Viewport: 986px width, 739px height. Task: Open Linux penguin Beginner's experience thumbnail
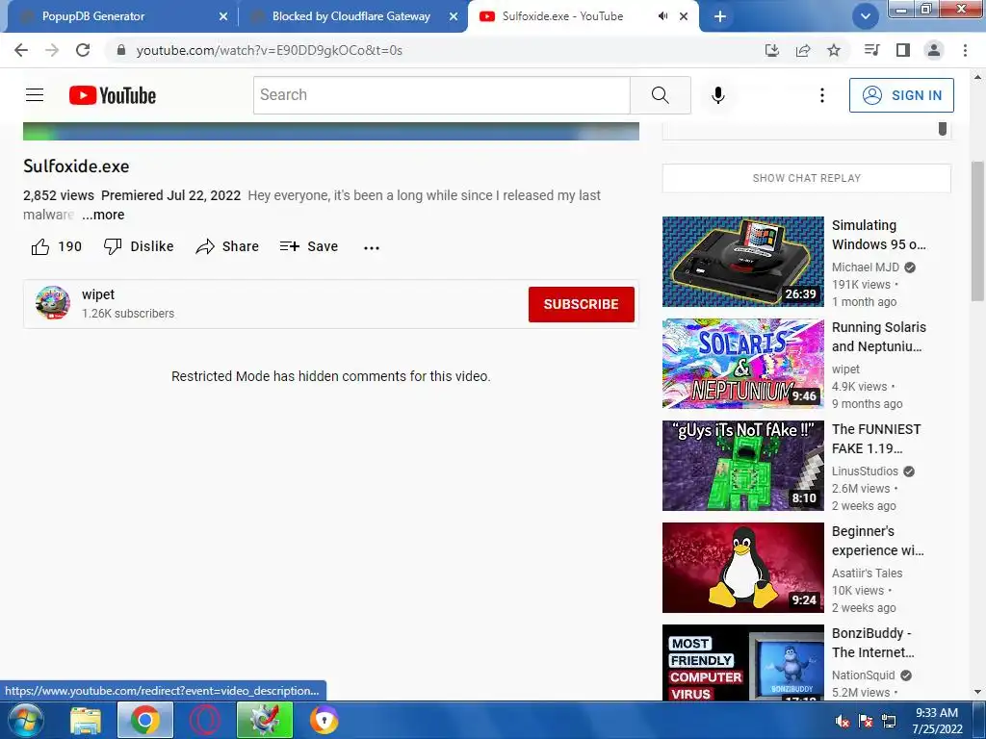coord(742,568)
